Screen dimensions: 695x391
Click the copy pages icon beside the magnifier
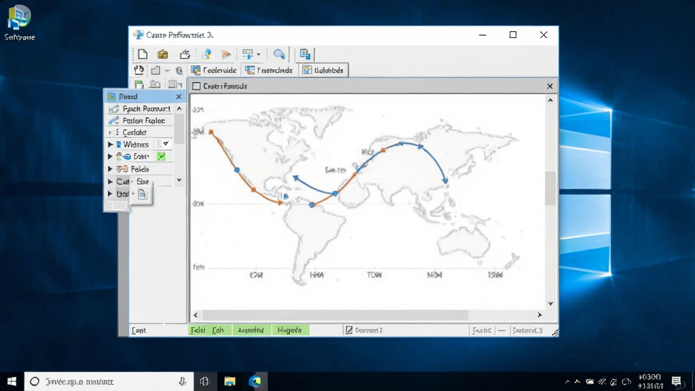click(x=305, y=54)
